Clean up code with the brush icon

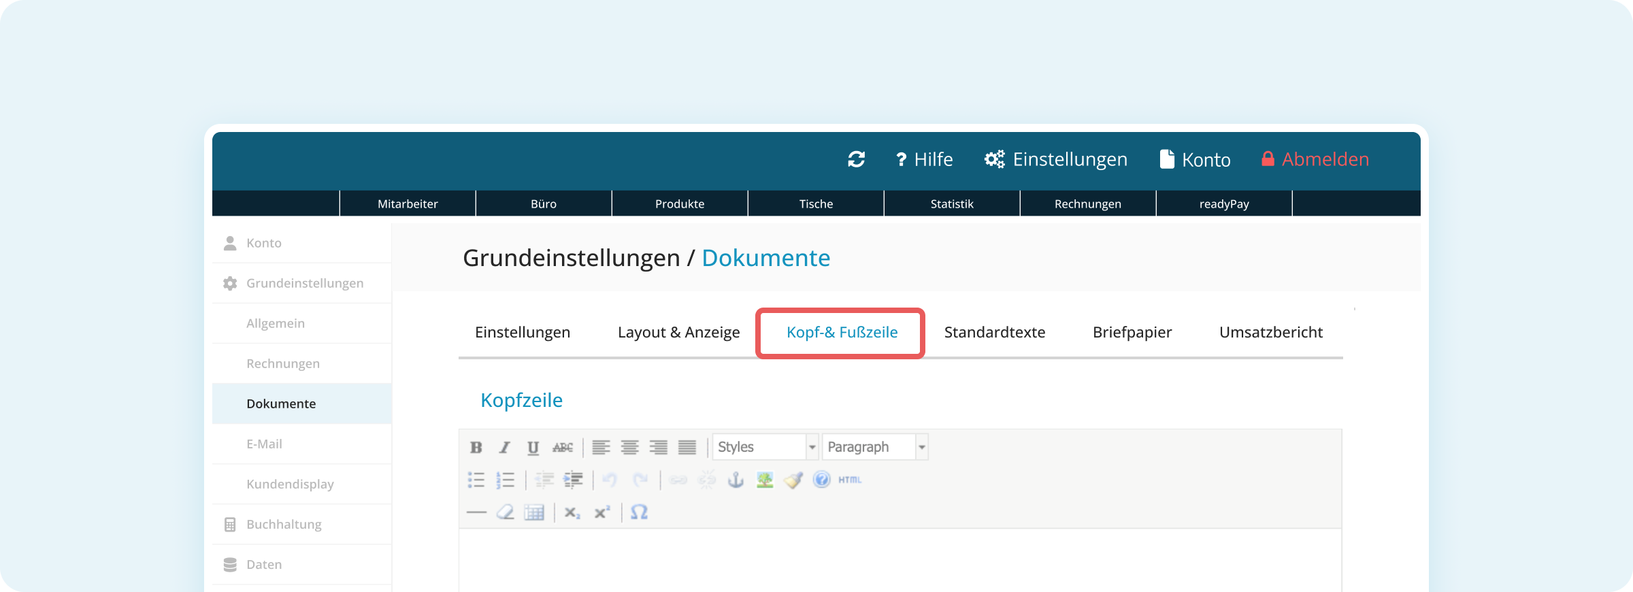793,480
